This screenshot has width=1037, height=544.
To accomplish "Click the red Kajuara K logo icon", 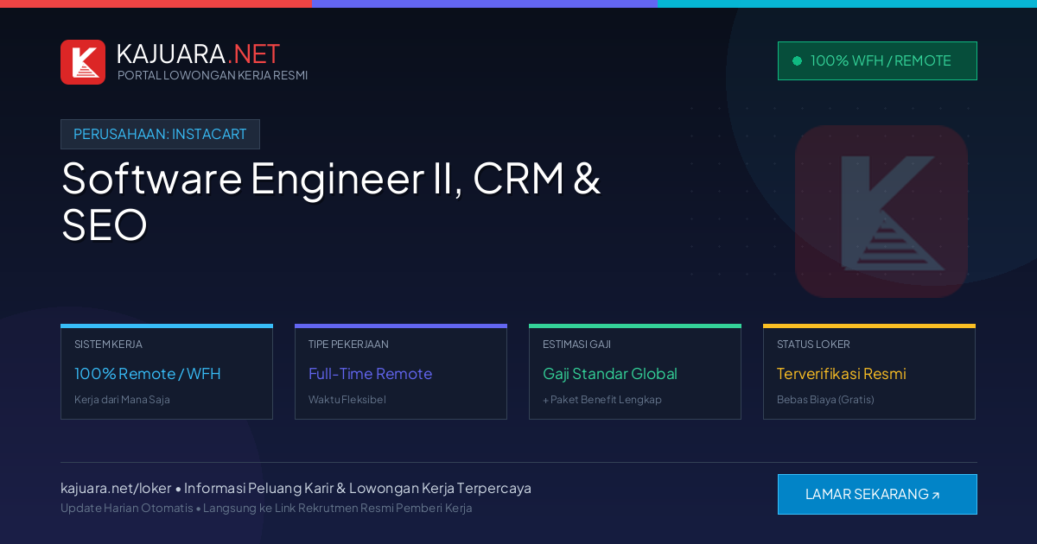I will pos(83,62).
